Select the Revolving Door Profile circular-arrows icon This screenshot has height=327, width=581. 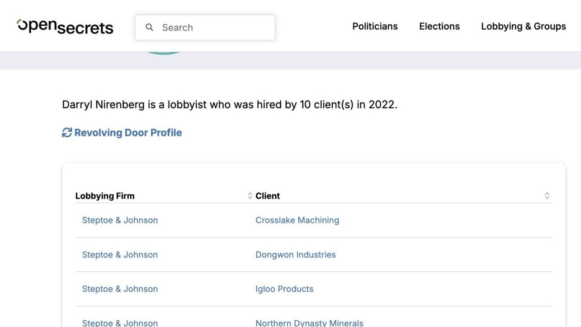(x=66, y=132)
